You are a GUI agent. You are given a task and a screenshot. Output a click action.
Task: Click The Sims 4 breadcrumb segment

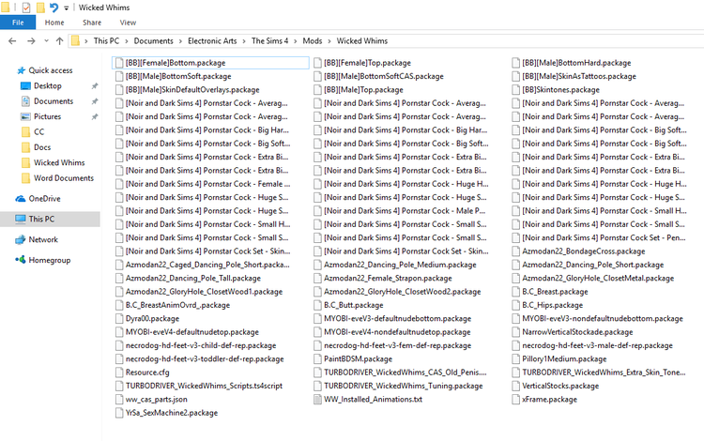(x=269, y=41)
